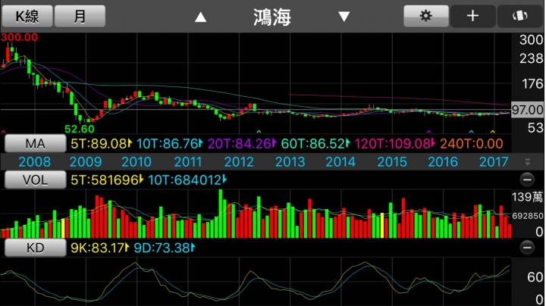
Task: Open VOL indicator settings button
Action: click(35, 180)
